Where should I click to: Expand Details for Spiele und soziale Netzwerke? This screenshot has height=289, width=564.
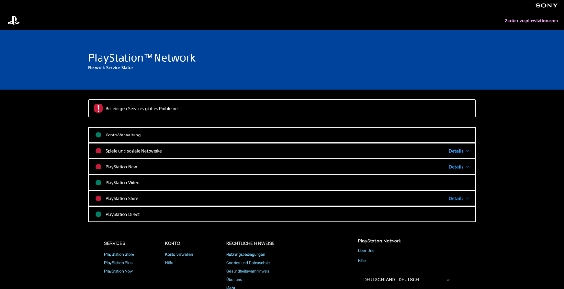point(459,151)
